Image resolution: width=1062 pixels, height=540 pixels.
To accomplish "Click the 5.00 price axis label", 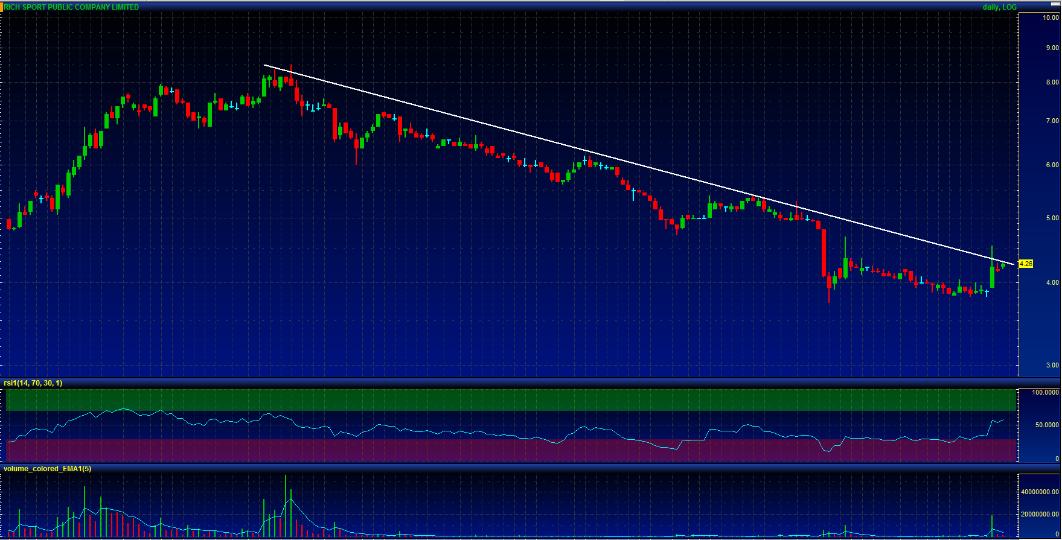I will (1053, 218).
